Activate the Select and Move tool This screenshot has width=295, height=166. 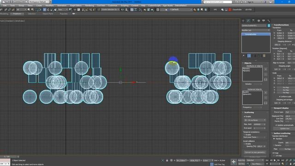45,10
